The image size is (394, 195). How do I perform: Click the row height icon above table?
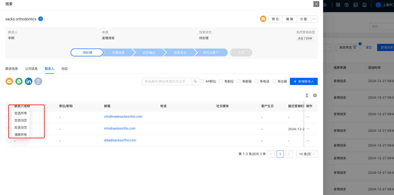[307, 96]
